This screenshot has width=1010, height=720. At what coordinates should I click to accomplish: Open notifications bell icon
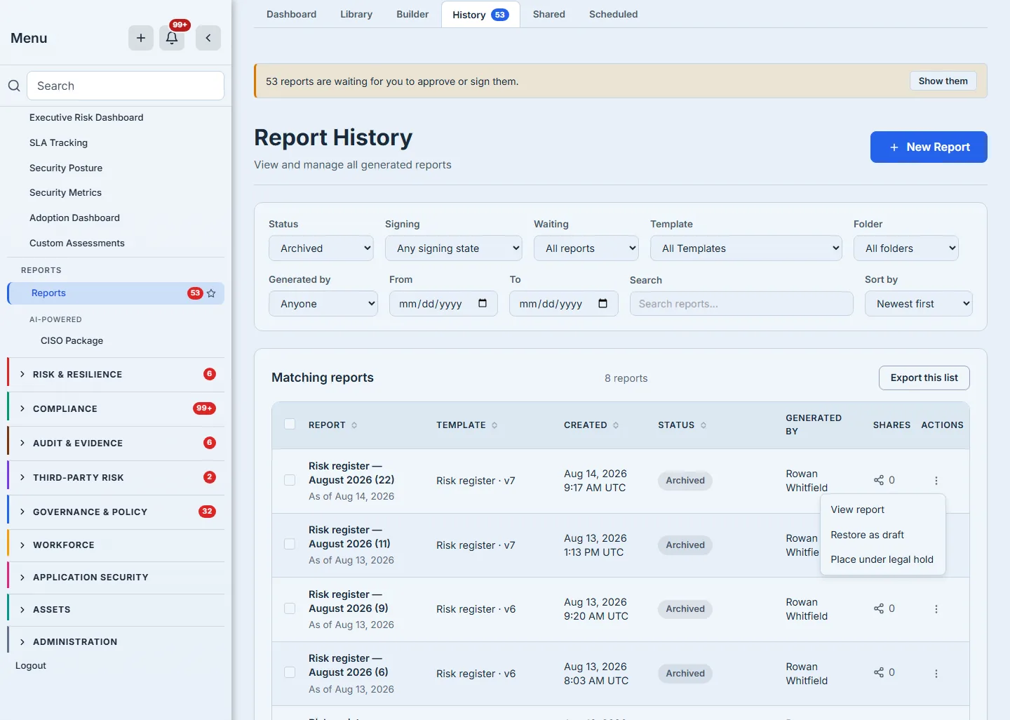tap(172, 38)
